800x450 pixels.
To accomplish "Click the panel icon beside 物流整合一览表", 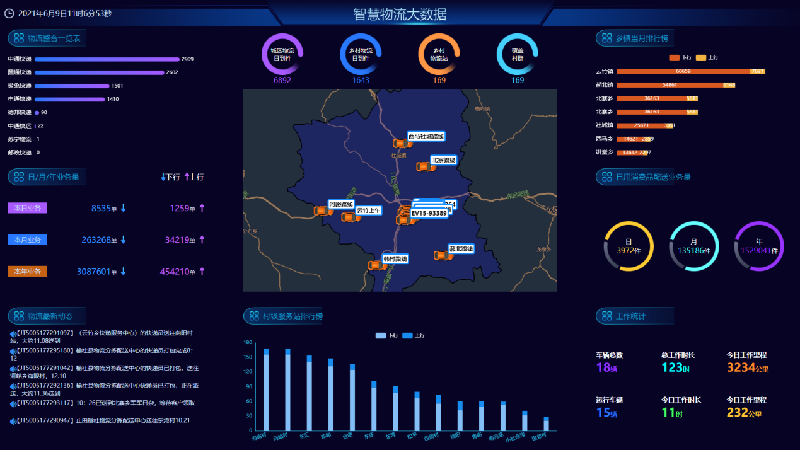I will pos(18,38).
